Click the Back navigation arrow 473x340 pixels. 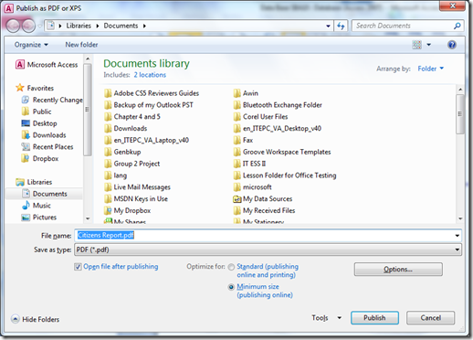[x=13, y=26]
